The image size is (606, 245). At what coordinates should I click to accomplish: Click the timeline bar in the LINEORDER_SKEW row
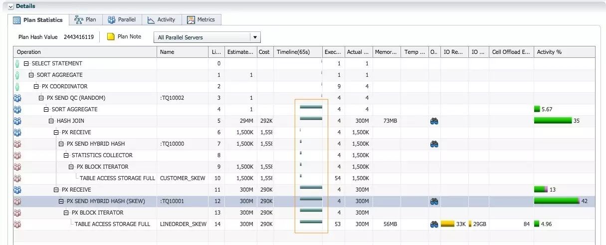point(311,222)
